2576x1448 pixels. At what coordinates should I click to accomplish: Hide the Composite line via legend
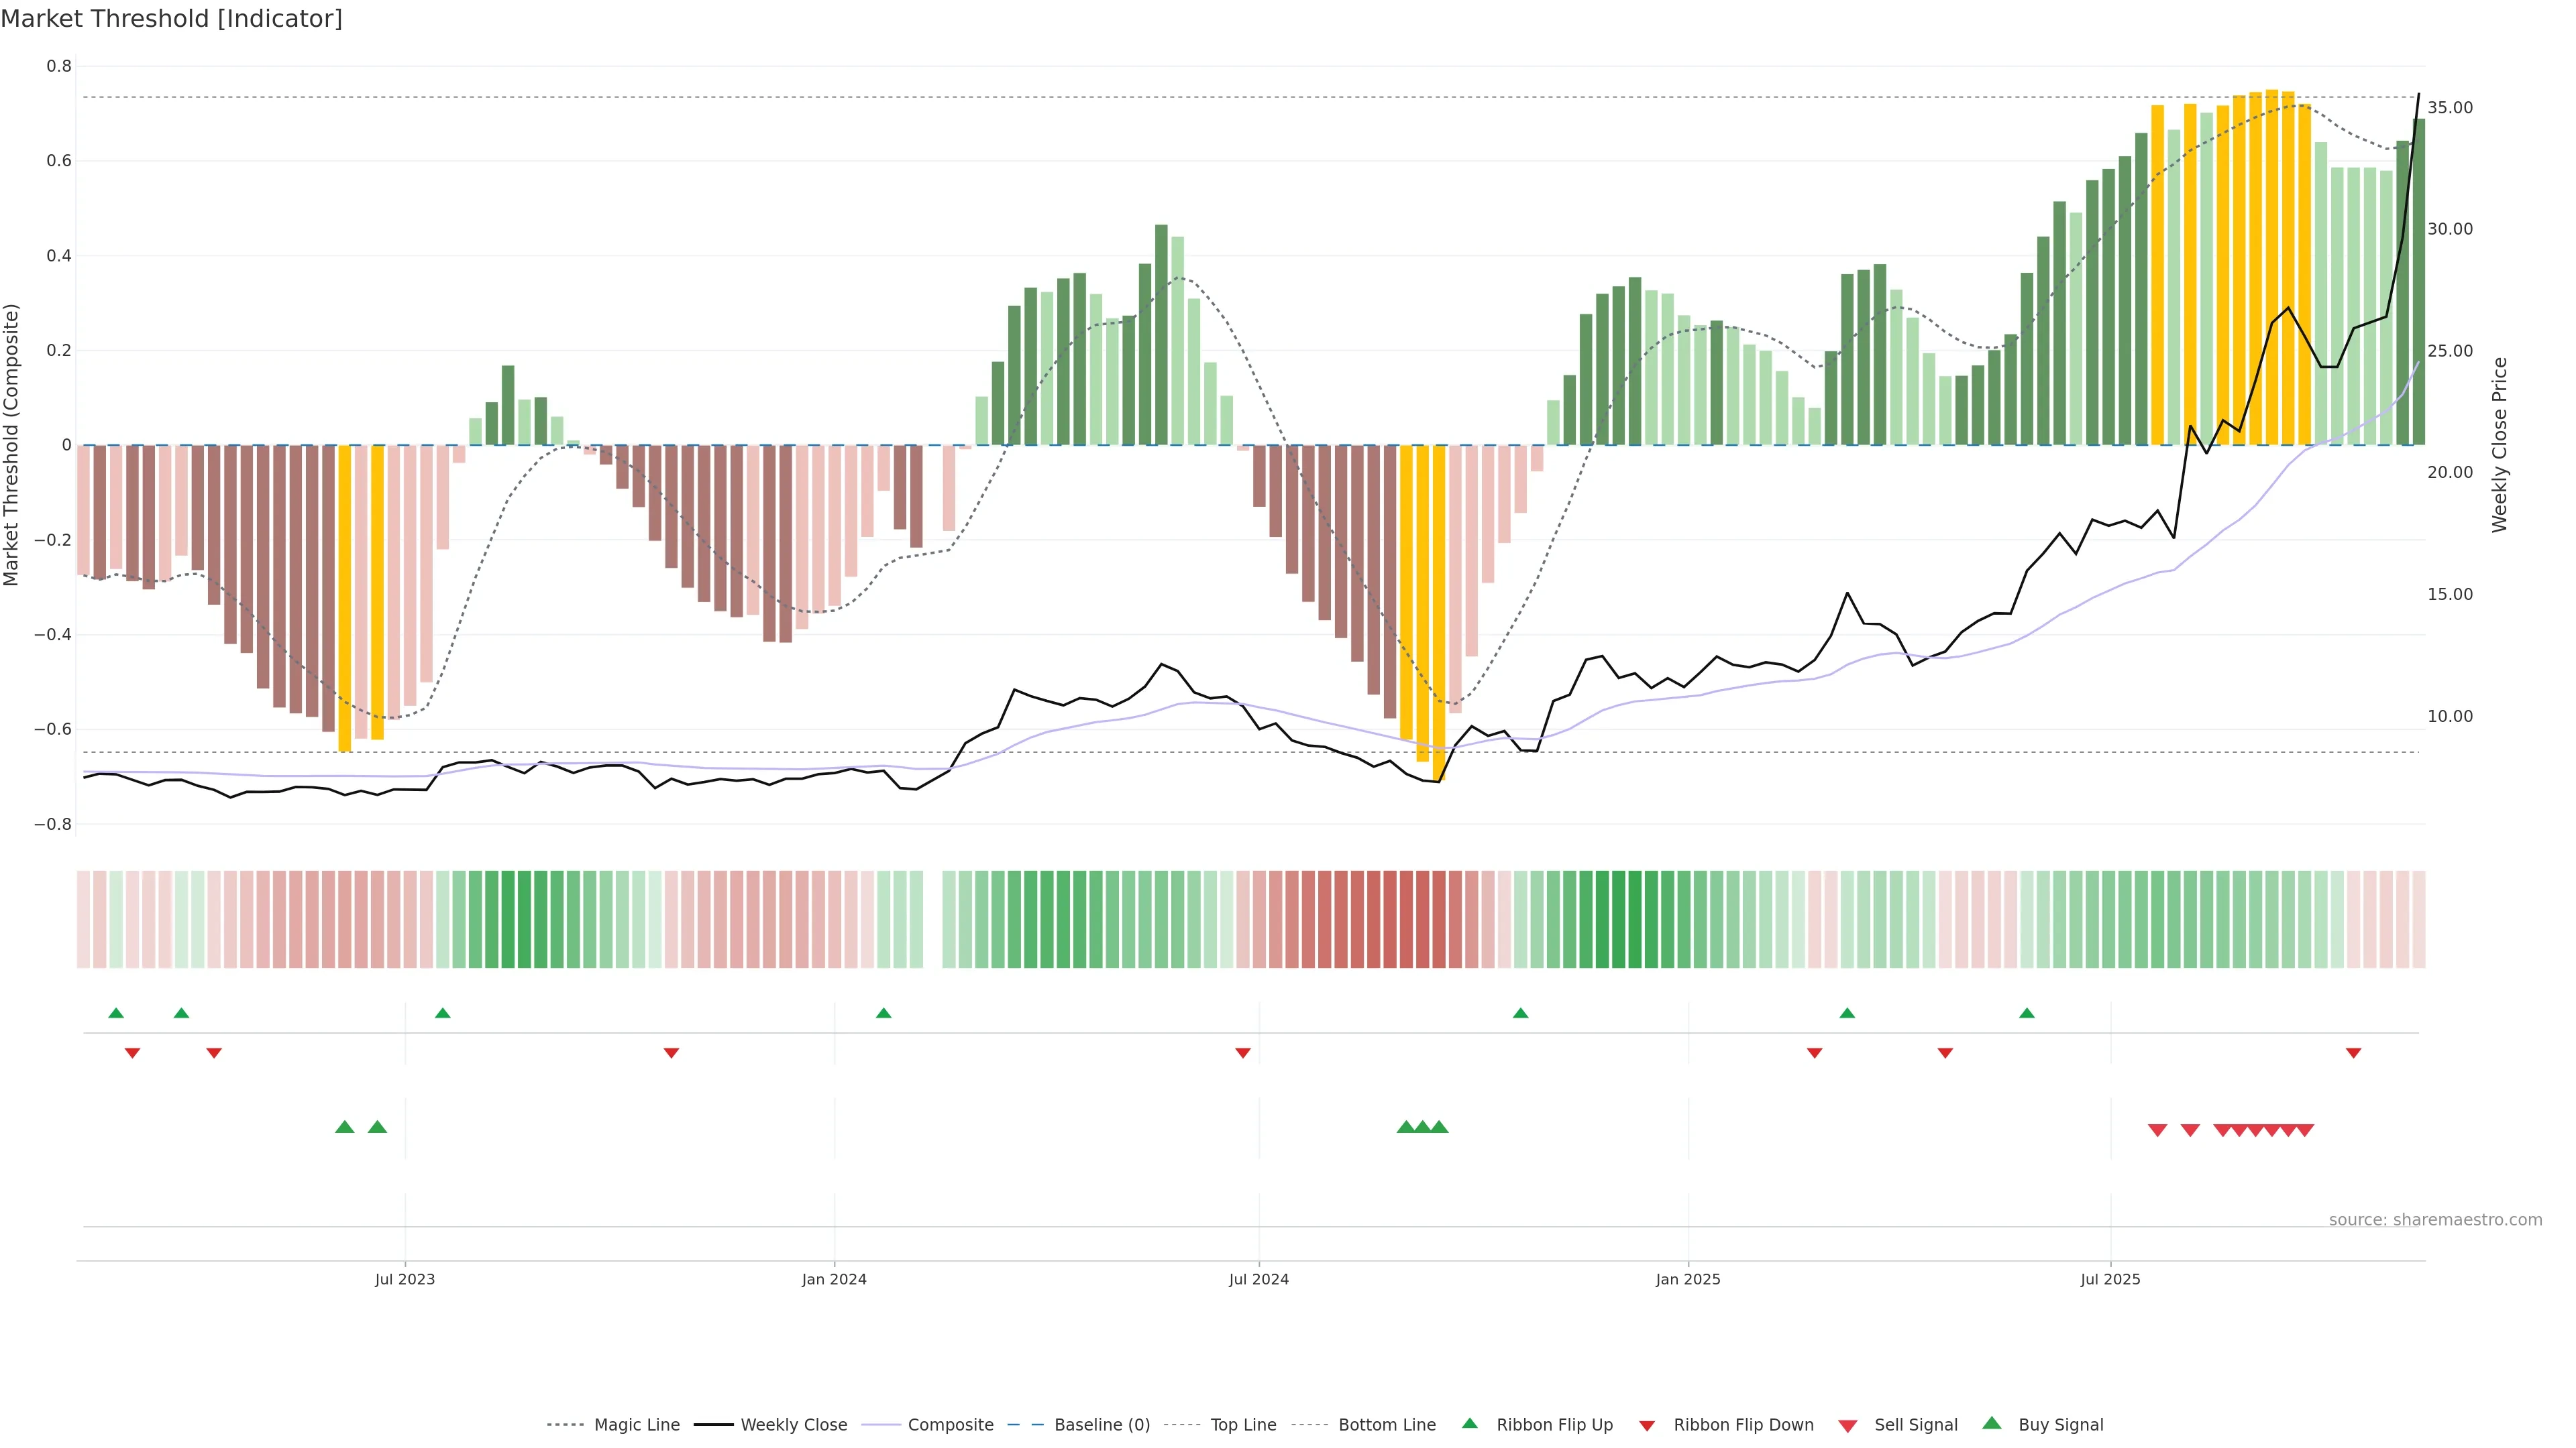[950, 1425]
